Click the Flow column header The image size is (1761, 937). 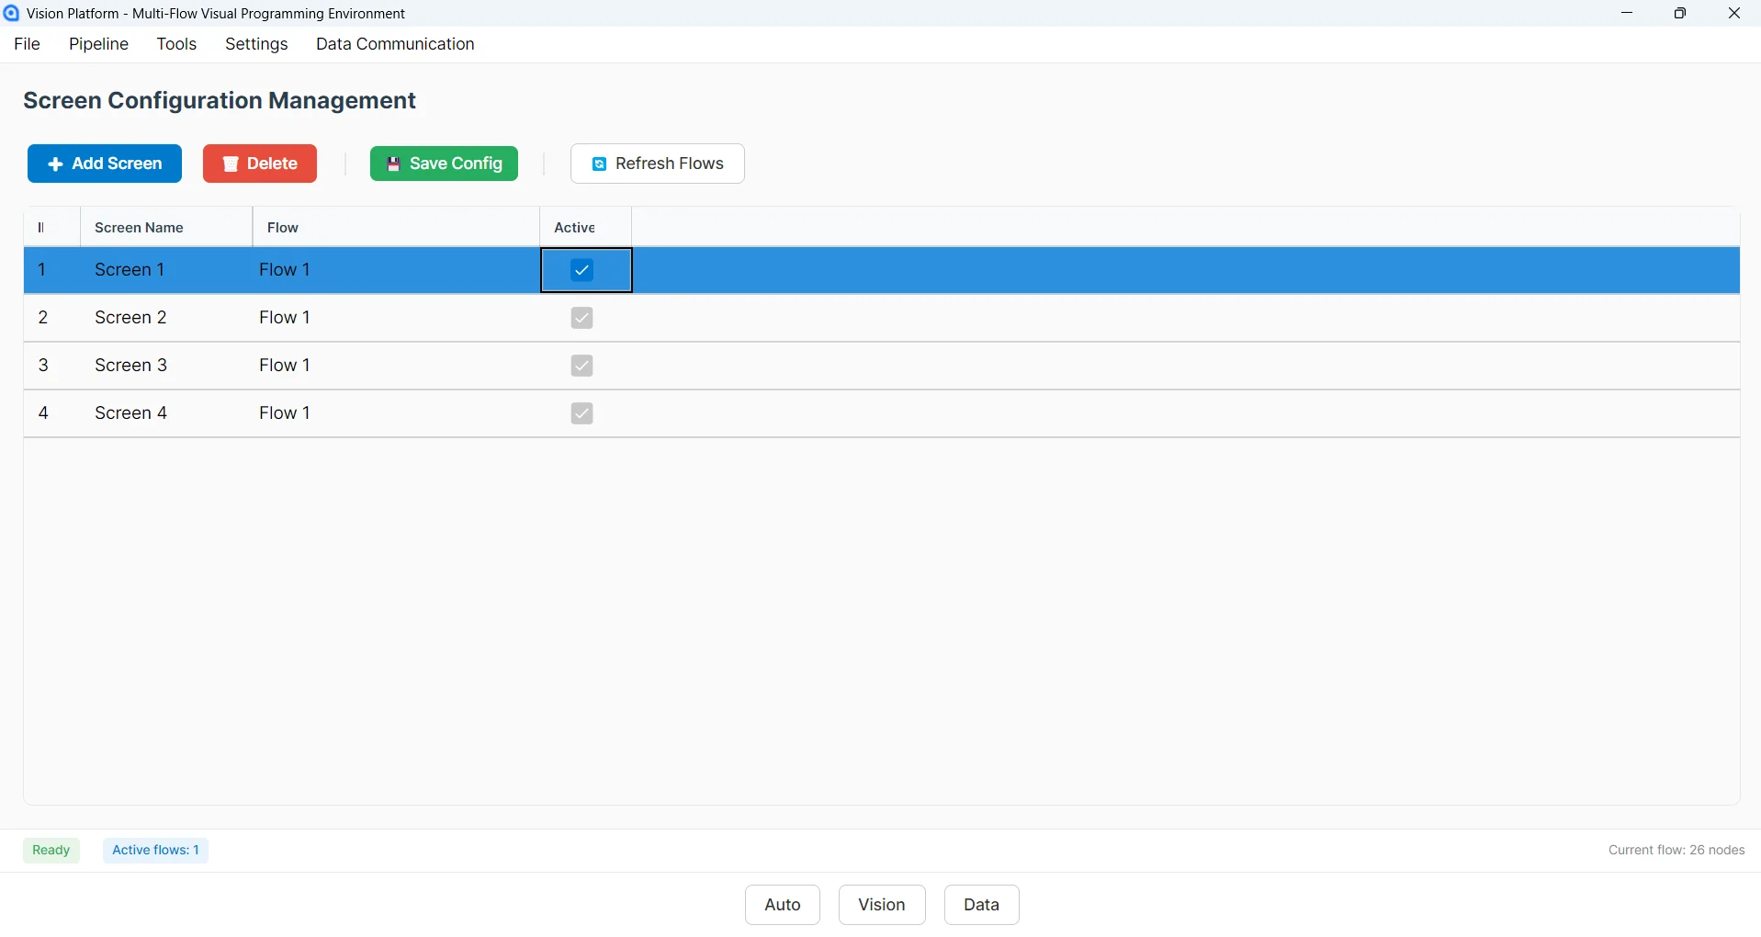[x=396, y=228]
